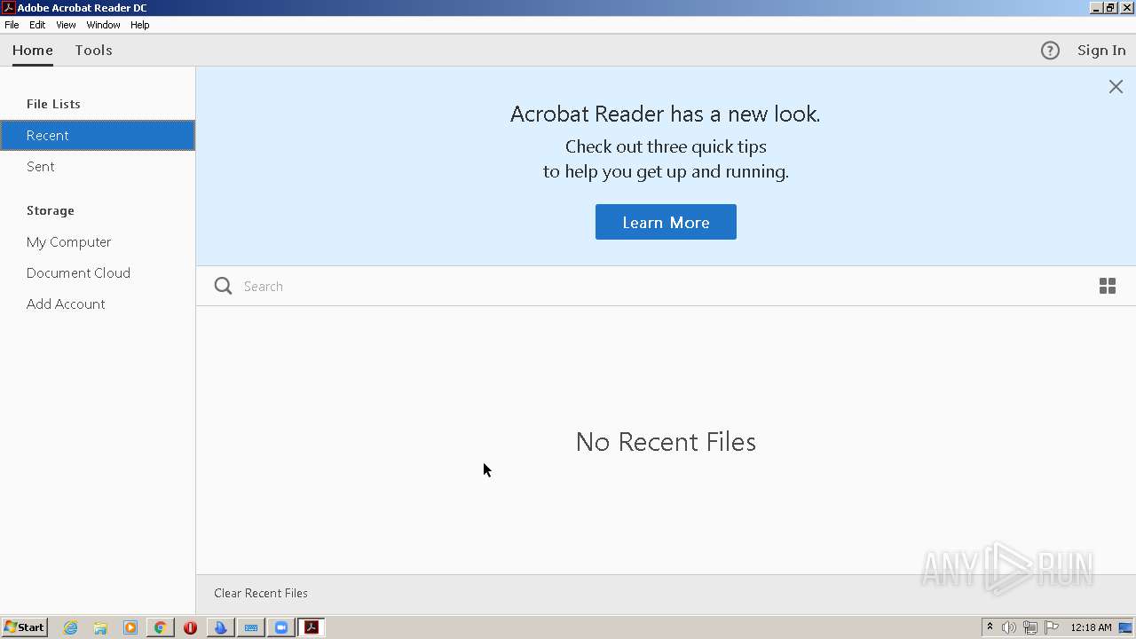Viewport: 1136px width, 639px height.
Task: Open Windows Explorer folder icon in taskbar
Action: (100, 627)
